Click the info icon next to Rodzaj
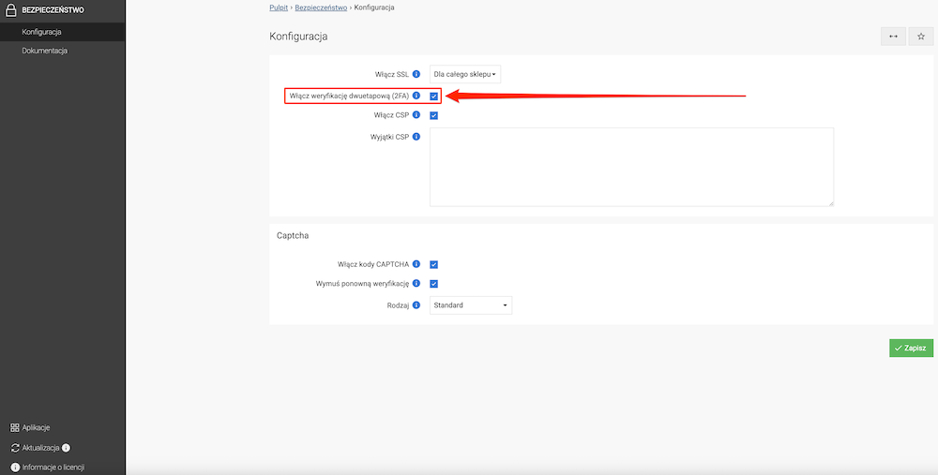This screenshot has height=475, width=938. 416,305
